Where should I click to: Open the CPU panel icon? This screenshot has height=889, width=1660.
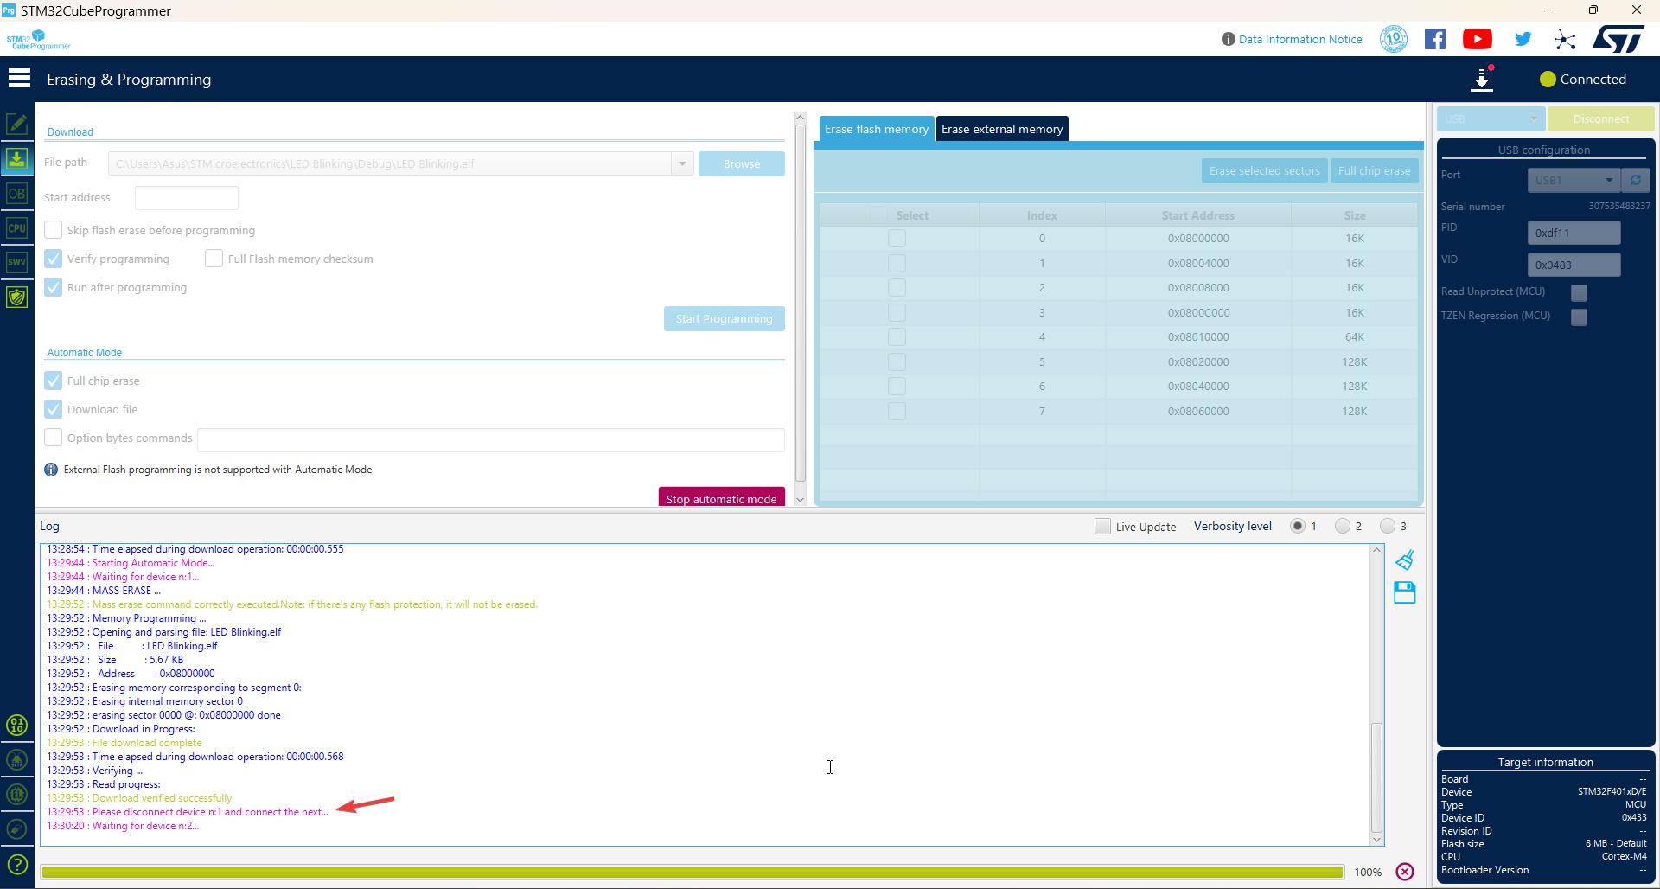coord(17,228)
